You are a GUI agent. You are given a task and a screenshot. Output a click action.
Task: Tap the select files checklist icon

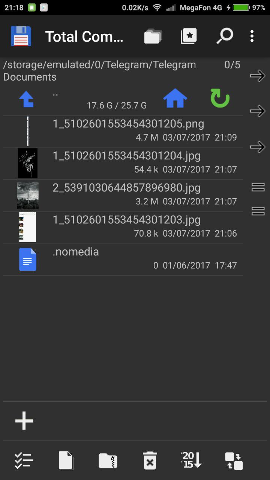pyautogui.click(x=24, y=460)
